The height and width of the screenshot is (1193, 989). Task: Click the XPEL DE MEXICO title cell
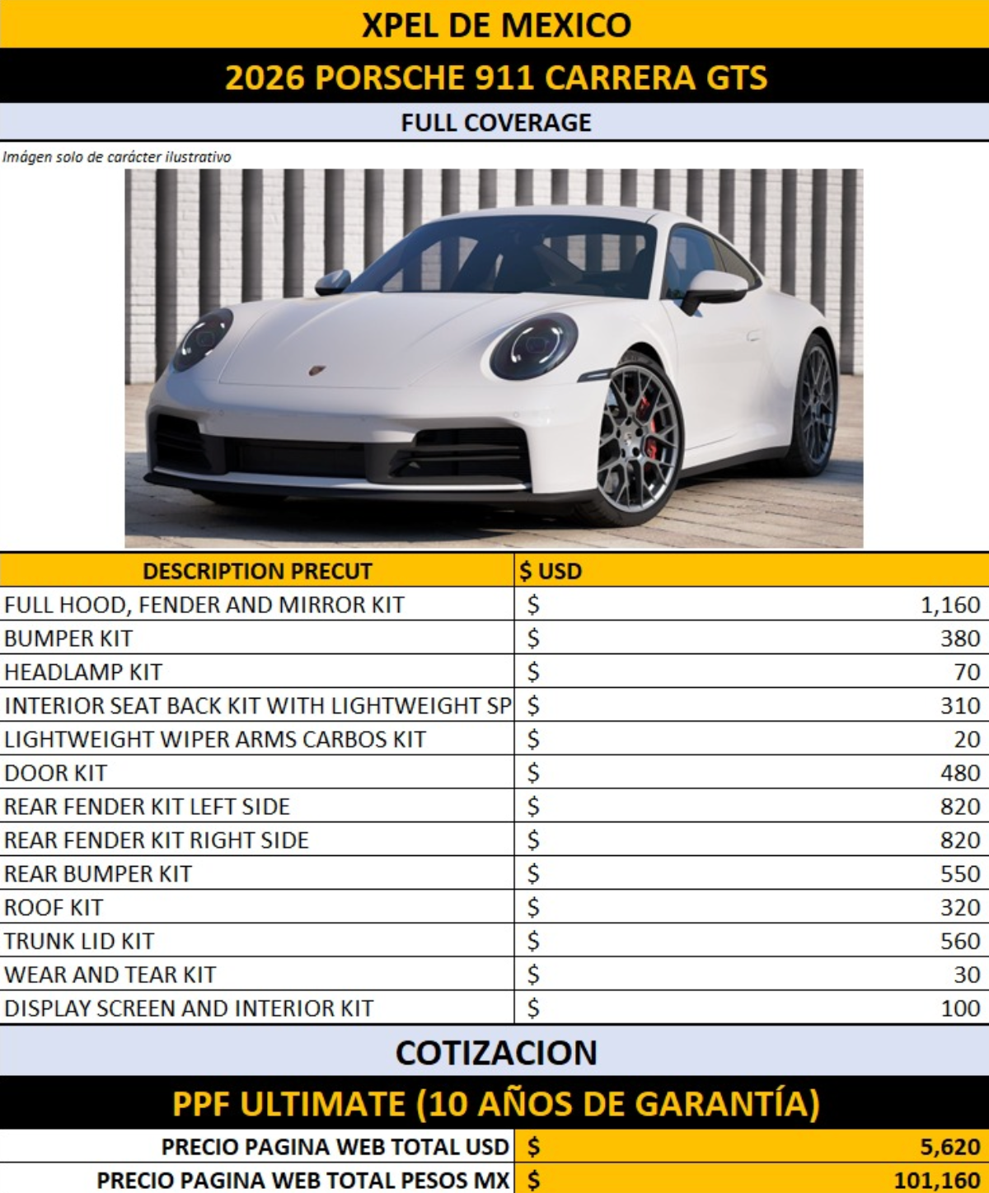pos(494,24)
